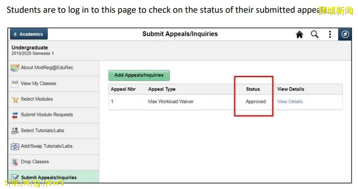This screenshot has height=189, width=358.
Task: Click the Drop Classes icon
Action: [x=15, y=162]
